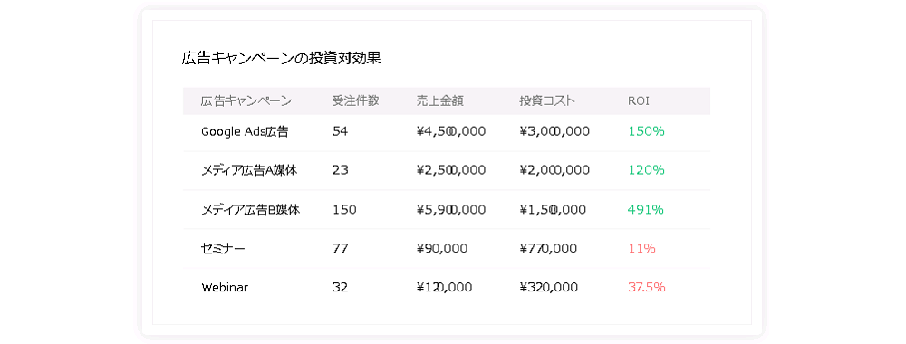Image resolution: width=906 pixels, height=344 pixels.
Task: Click the red 37.5% ROI value
Action: pyautogui.click(x=647, y=288)
